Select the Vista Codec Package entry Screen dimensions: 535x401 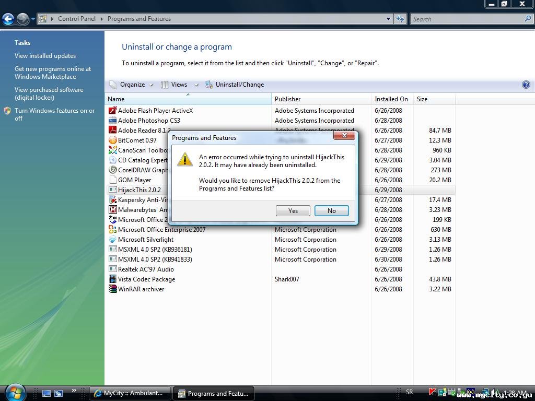point(146,279)
